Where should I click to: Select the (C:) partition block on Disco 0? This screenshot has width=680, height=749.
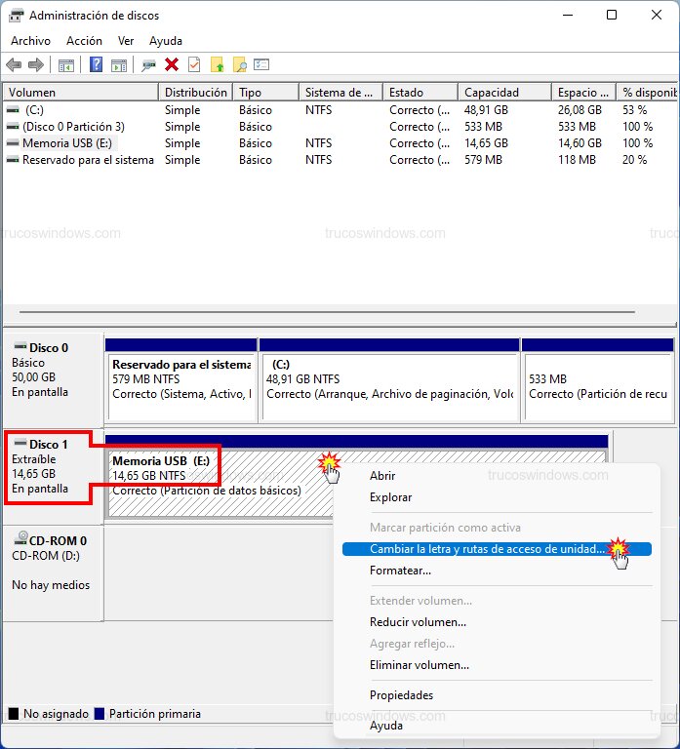388,386
